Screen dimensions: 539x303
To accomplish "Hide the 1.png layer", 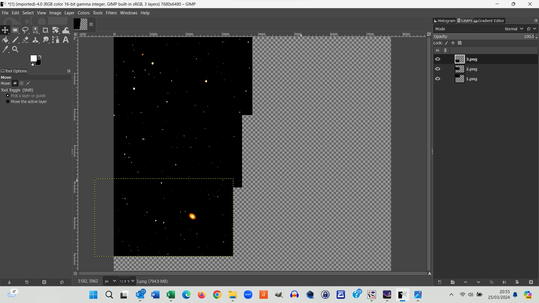I will (x=438, y=79).
